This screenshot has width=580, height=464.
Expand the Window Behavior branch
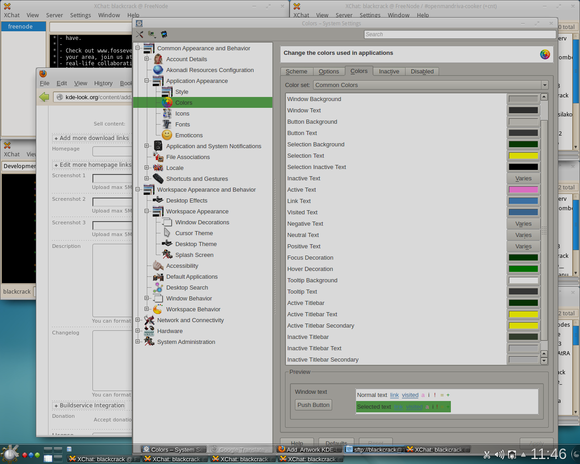[146, 298]
